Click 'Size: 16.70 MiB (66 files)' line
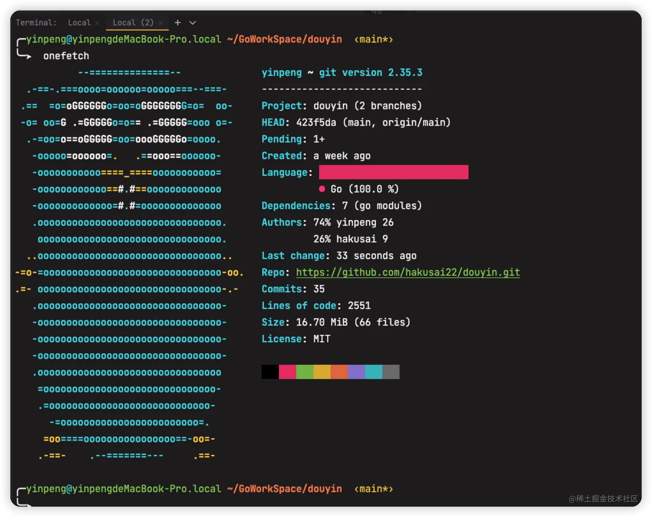 point(336,322)
